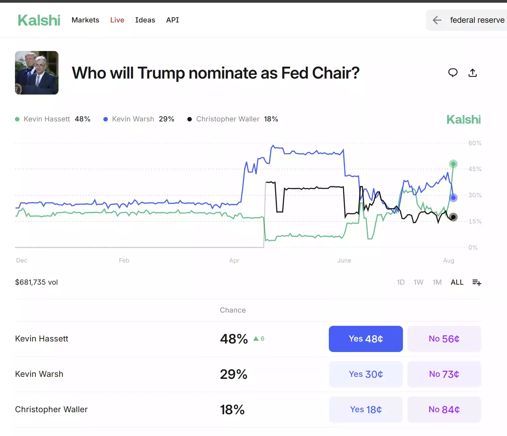Click the Kalshi logo in the navigation bar
Image resolution: width=507 pixels, height=436 pixels.
click(39, 20)
